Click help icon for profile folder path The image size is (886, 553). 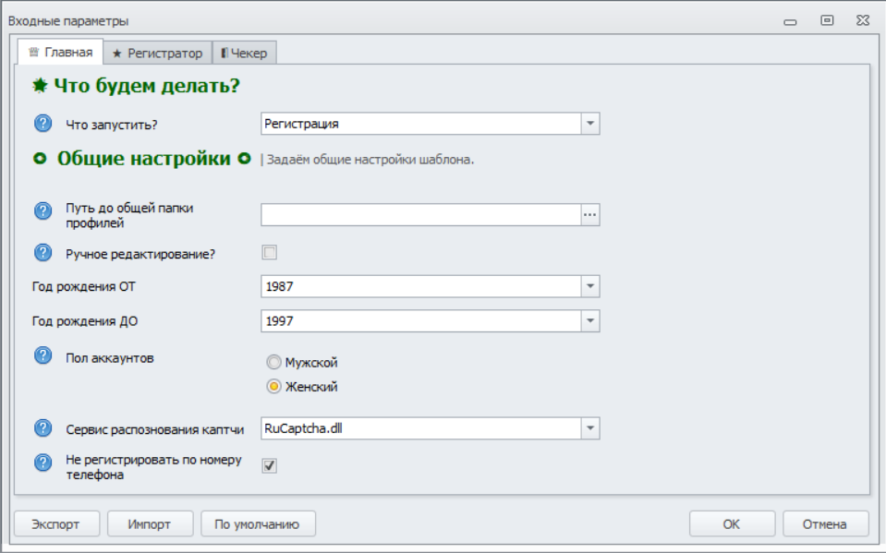pos(42,211)
